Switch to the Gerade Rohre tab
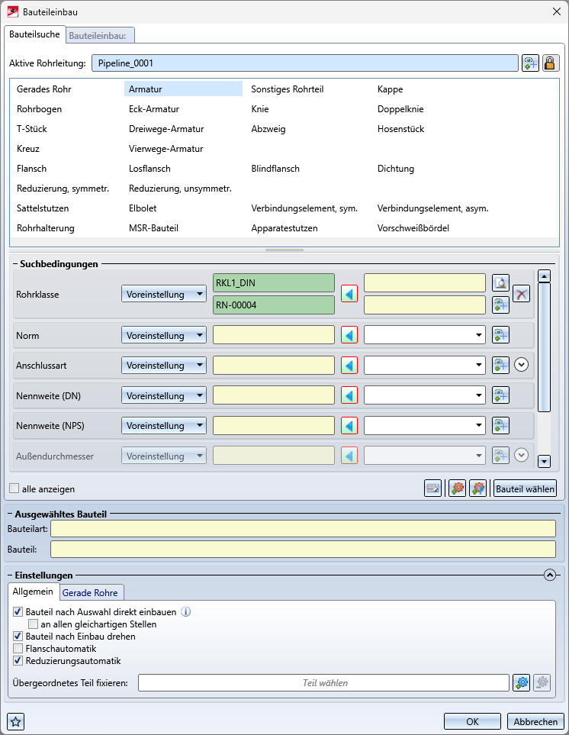 click(91, 592)
